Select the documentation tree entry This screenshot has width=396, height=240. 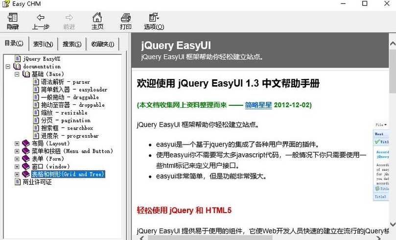[42, 67]
